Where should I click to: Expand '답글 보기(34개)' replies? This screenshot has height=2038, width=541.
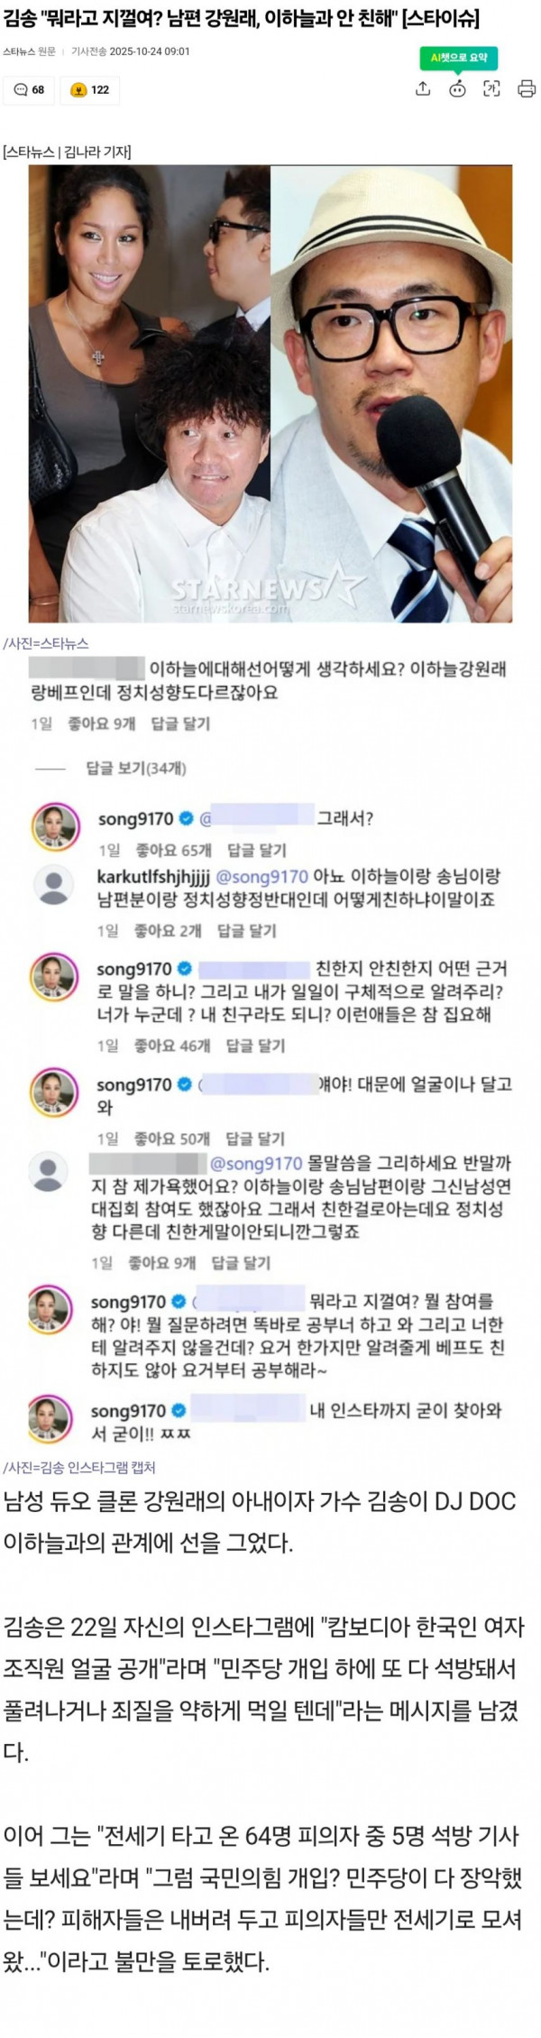pyautogui.click(x=136, y=769)
